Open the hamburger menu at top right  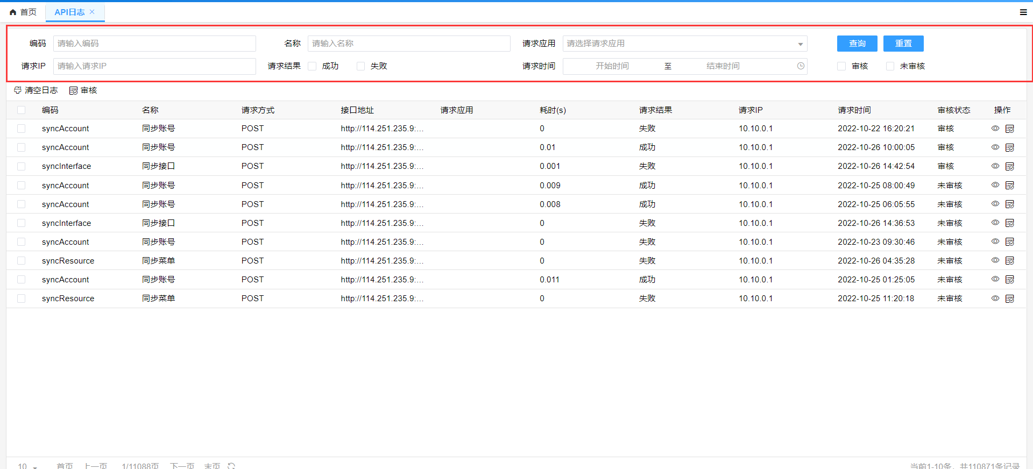tap(1023, 12)
